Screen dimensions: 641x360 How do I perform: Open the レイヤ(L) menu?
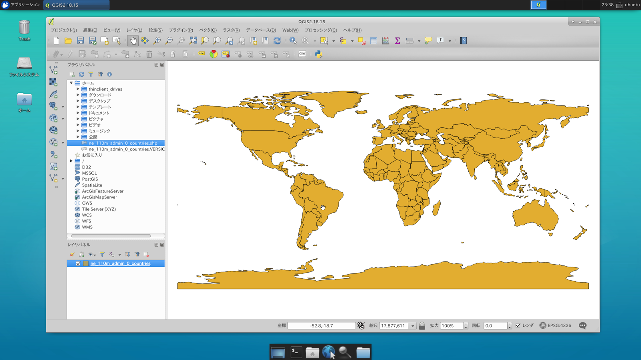(134, 30)
